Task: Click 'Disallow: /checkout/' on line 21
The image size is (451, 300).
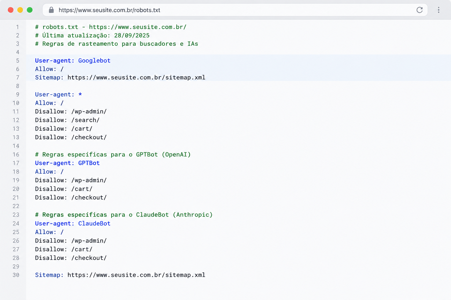Action: coord(71,197)
